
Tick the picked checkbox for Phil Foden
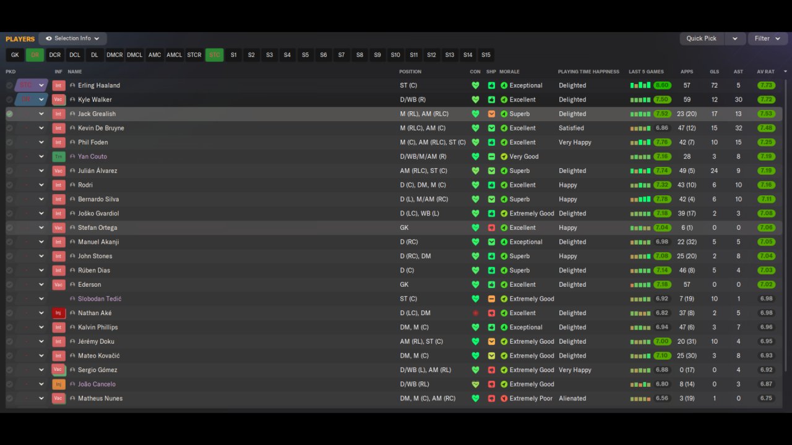point(9,142)
